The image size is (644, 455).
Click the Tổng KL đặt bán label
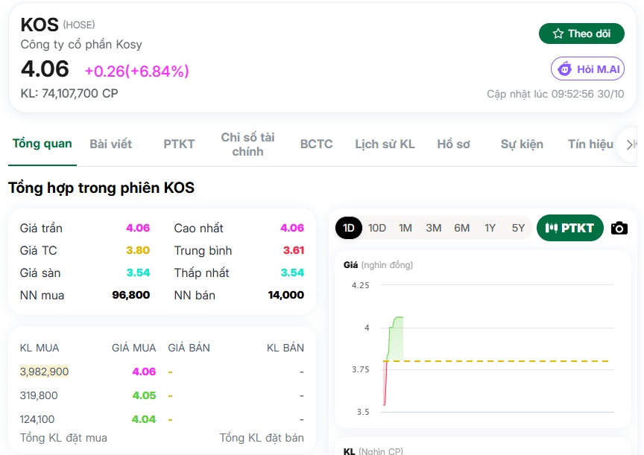click(x=262, y=438)
